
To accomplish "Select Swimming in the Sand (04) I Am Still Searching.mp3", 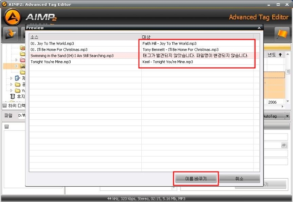I will (x=72, y=56).
